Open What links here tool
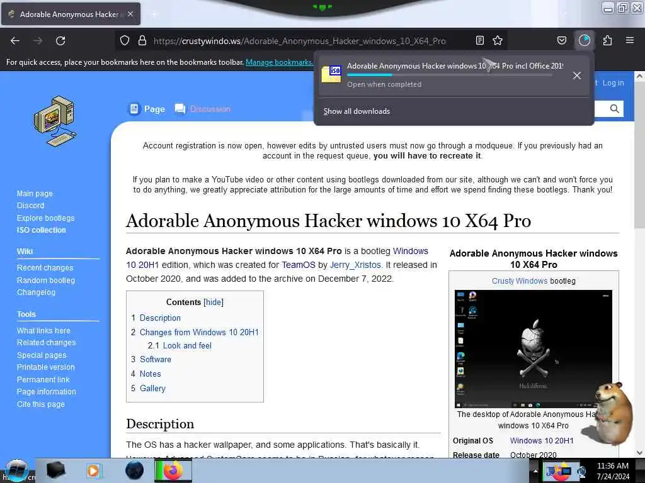 tap(43, 331)
